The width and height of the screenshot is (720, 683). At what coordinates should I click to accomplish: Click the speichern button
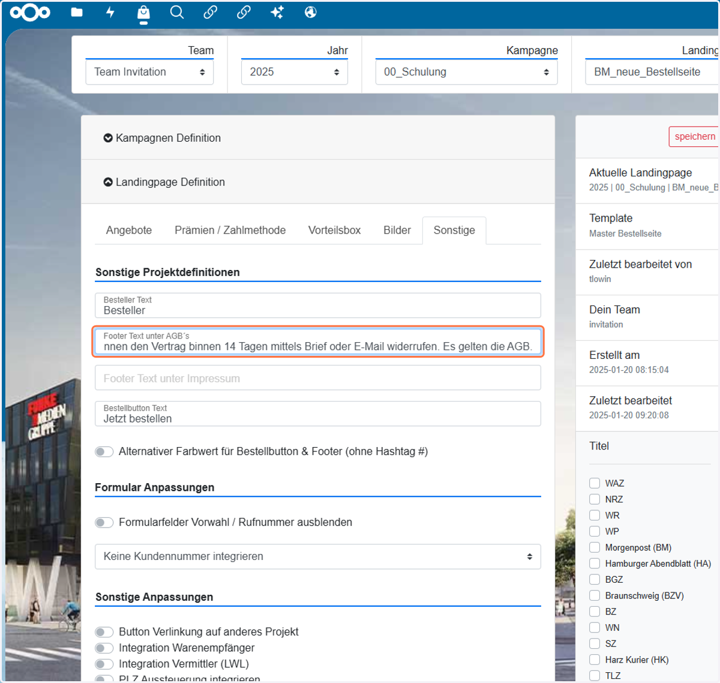tap(694, 137)
